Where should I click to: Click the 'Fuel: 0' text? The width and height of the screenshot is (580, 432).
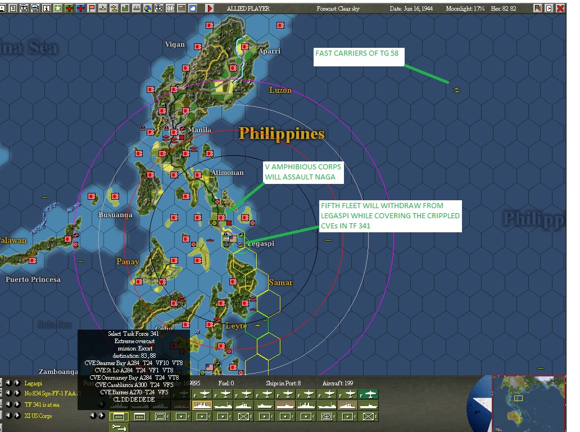[226, 383]
